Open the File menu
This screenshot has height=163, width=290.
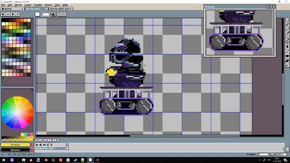tap(3, 5)
